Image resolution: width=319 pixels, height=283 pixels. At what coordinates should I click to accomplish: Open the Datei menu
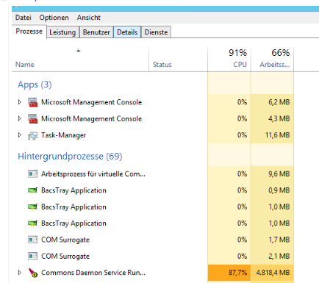click(24, 18)
